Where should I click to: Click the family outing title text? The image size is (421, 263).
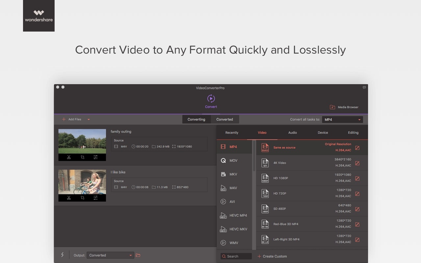121,131
